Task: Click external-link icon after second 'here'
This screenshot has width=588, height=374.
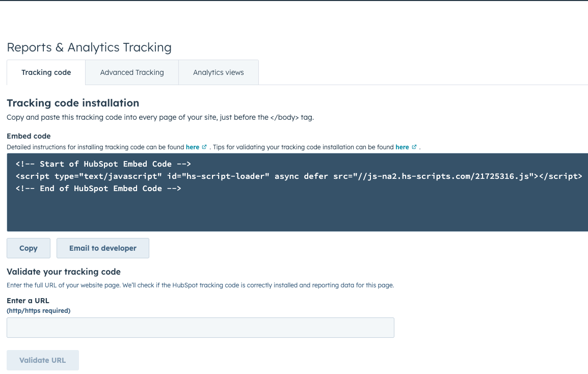Action: tap(414, 147)
